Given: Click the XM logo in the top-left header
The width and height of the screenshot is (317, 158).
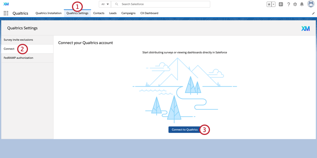Looking at the screenshot, I should pyautogui.click(x=6, y=4).
